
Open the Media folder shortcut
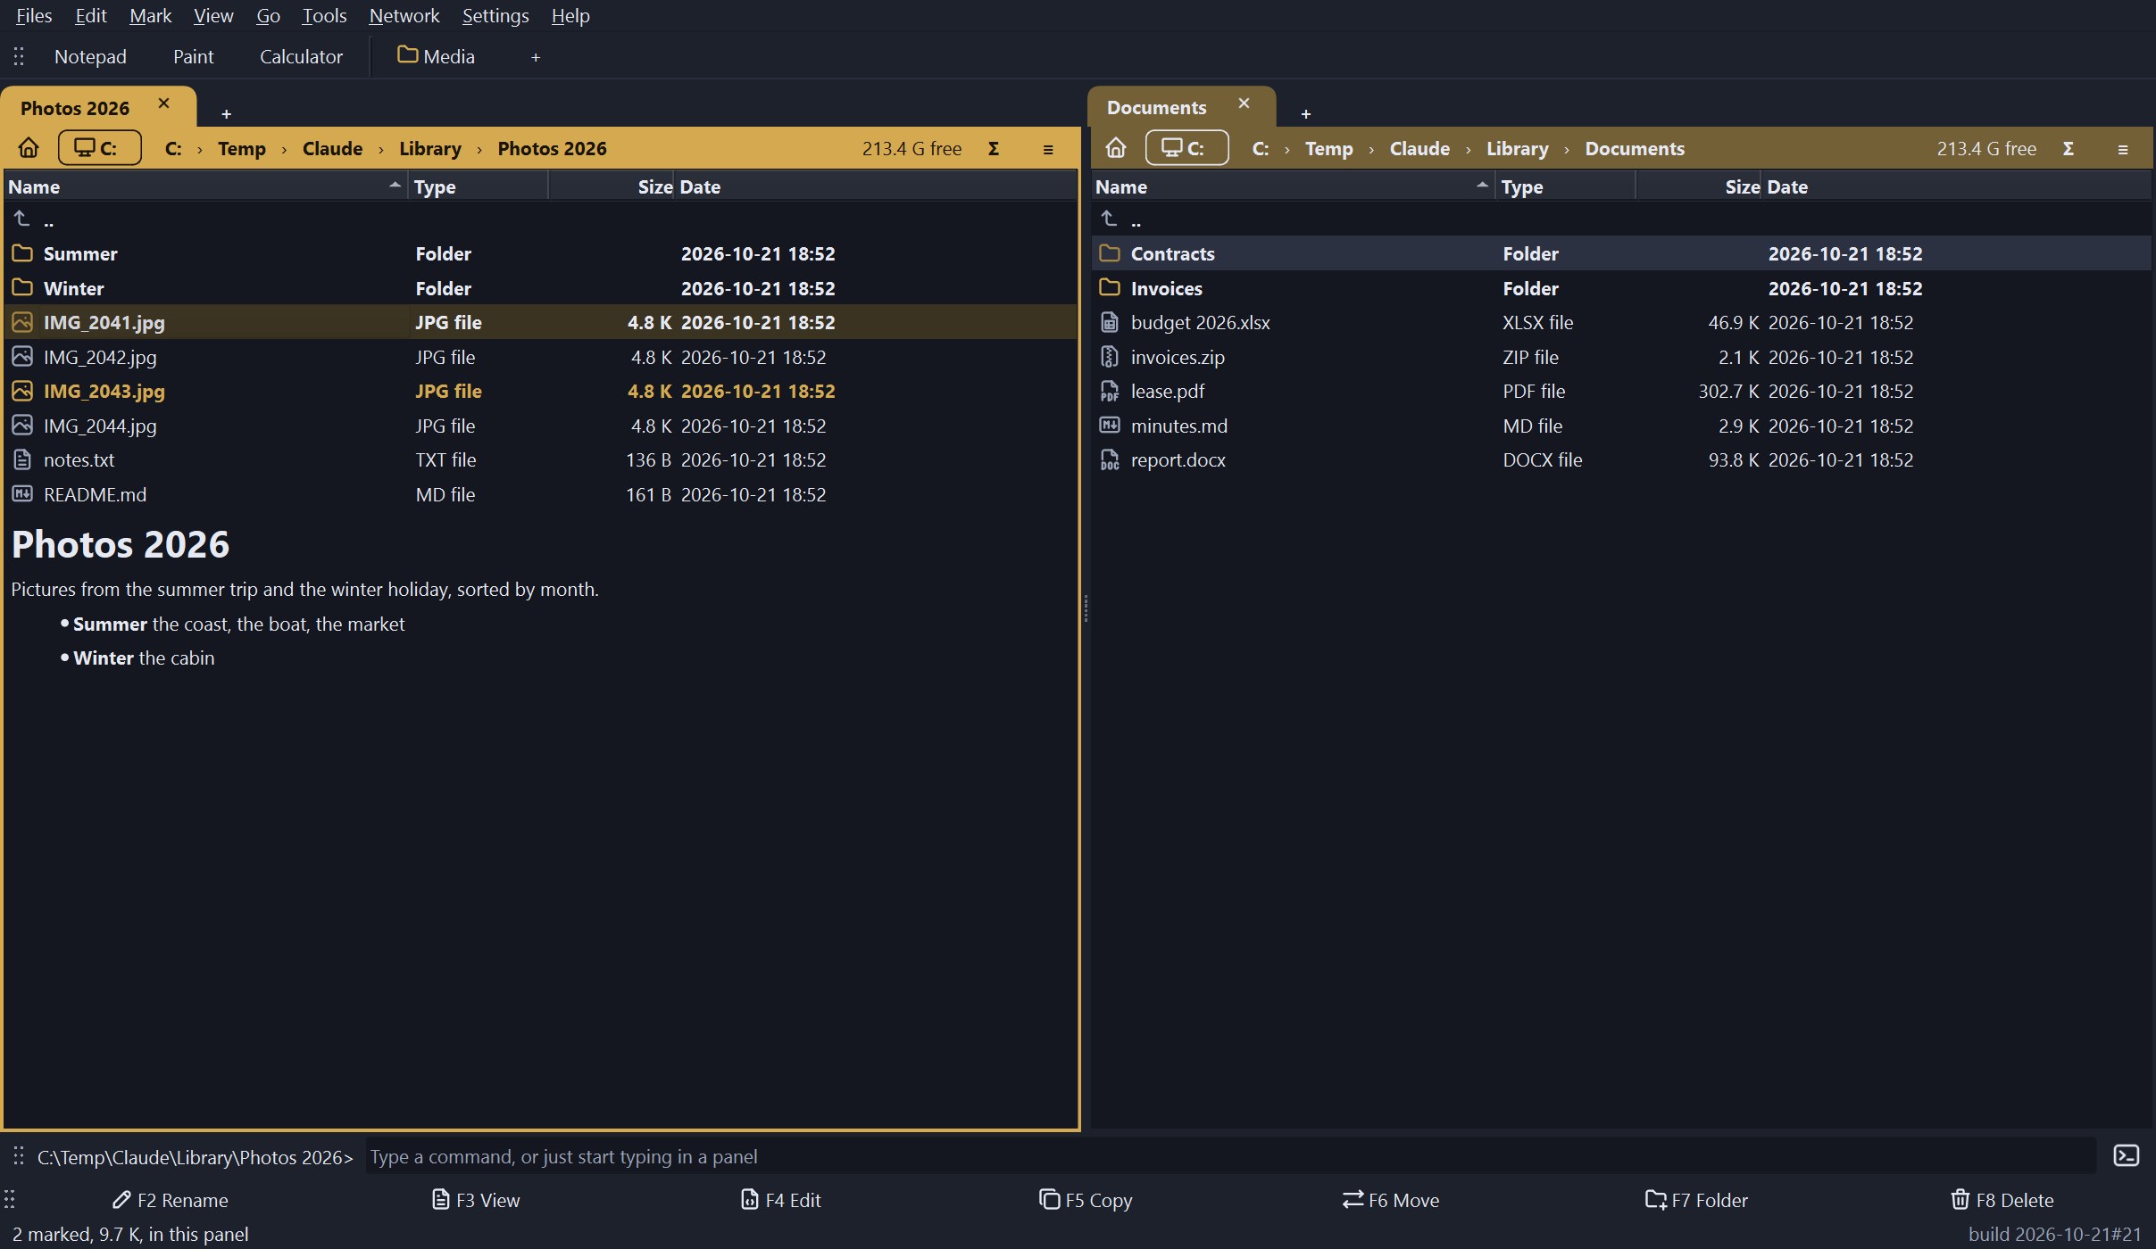click(x=437, y=56)
